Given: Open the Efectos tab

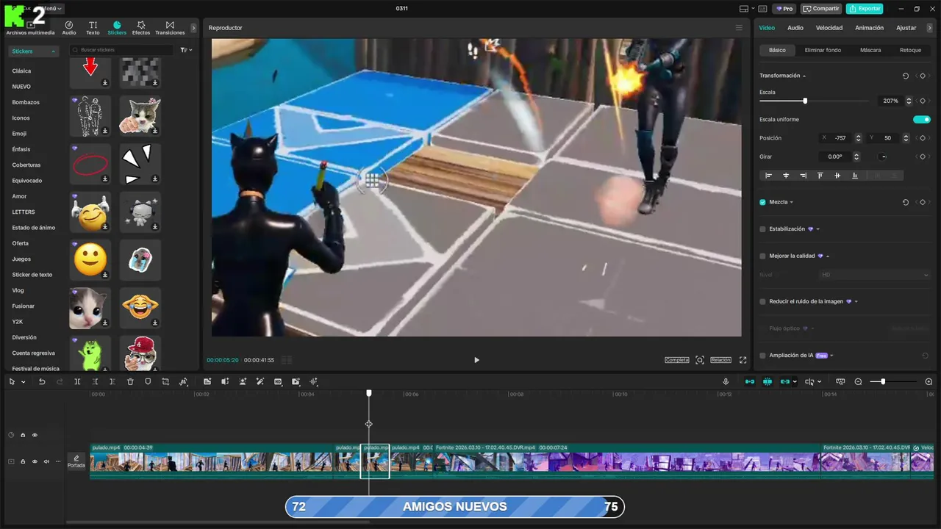Looking at the screenshot, I should click(141, 28).
